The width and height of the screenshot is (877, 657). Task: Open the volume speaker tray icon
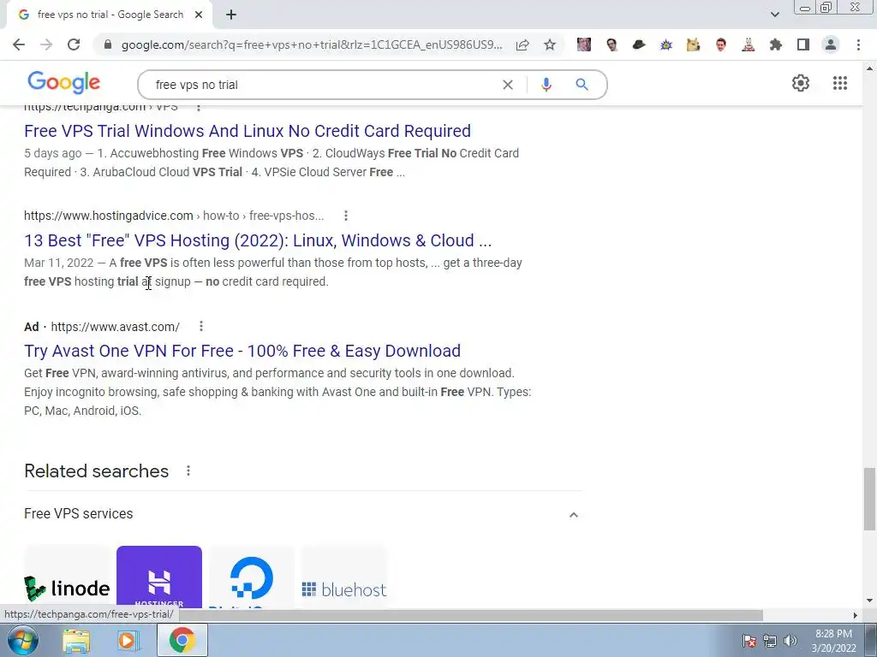[x=790, y=641]
